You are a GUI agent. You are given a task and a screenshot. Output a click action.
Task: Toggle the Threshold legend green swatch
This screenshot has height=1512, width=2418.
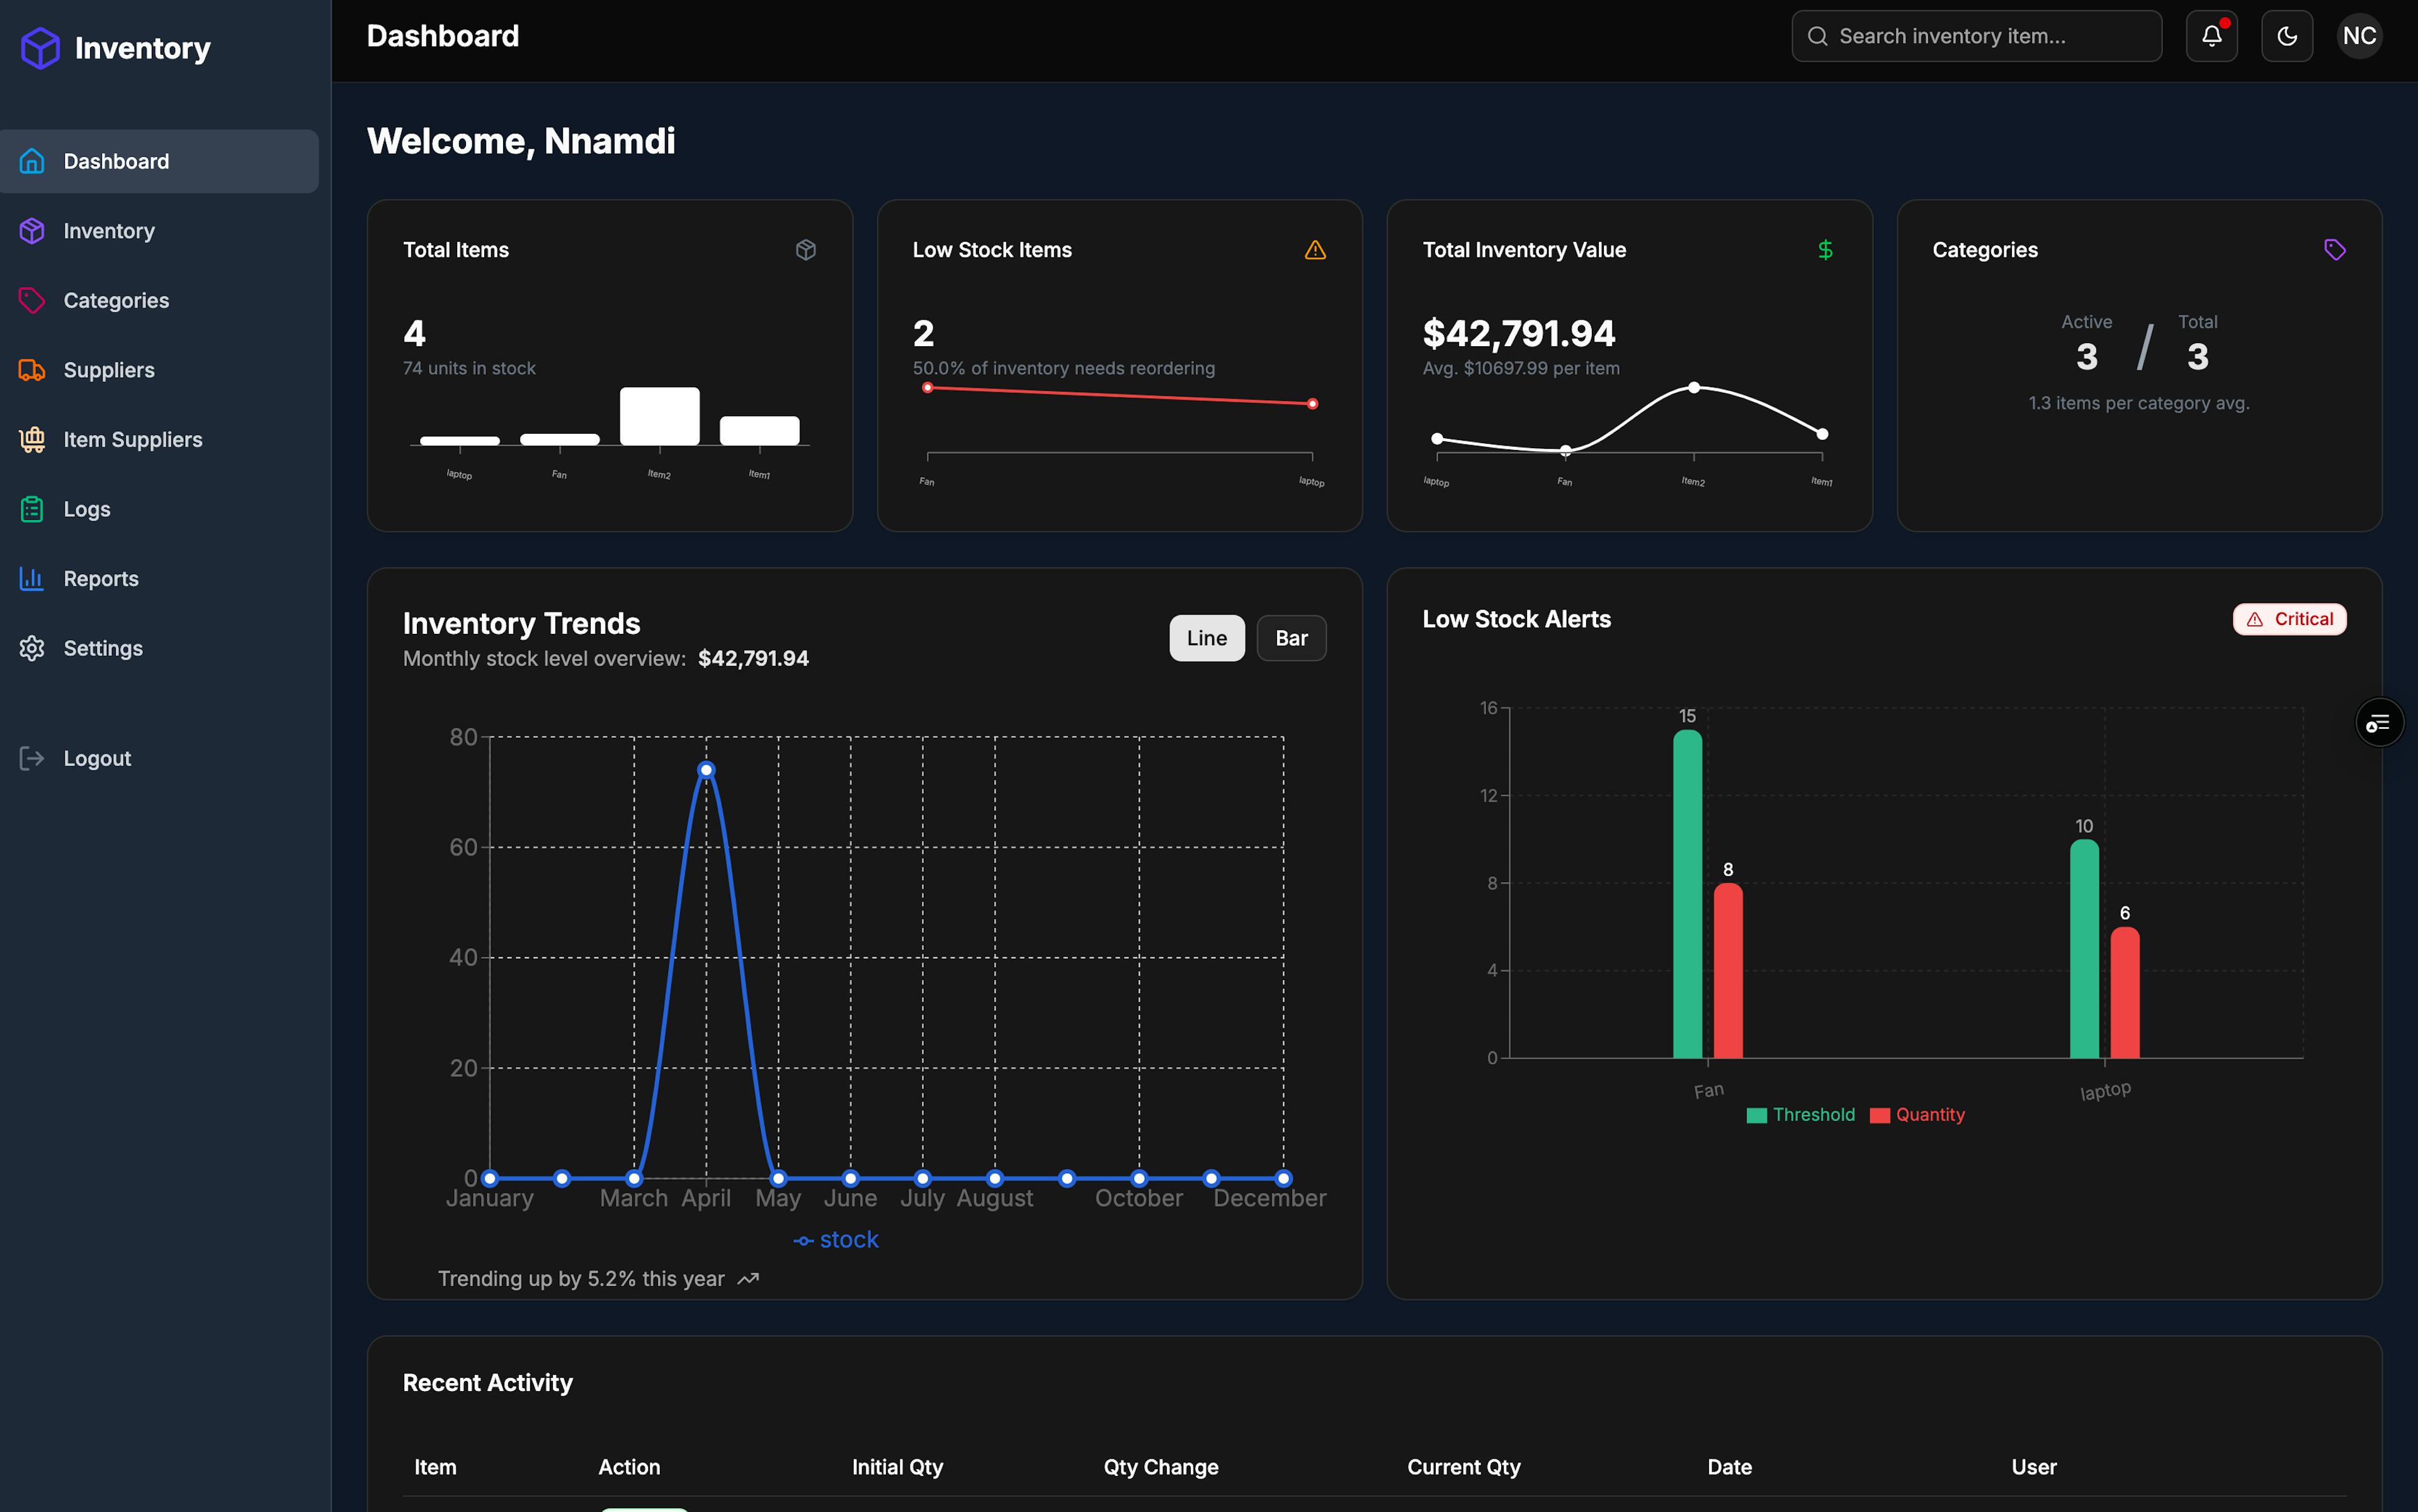[1757, 1115]
